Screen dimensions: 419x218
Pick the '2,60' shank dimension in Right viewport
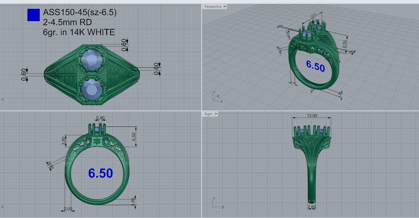tap(312, 207)
